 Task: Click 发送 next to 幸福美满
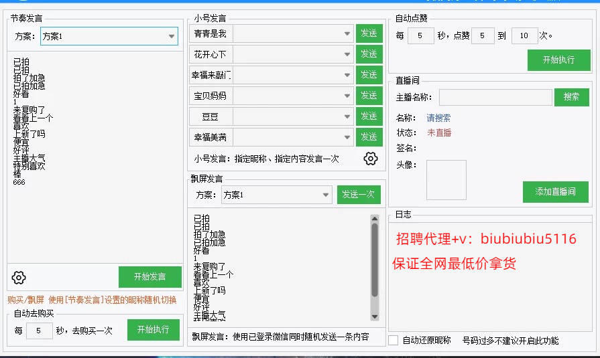(x=368, y=137)
